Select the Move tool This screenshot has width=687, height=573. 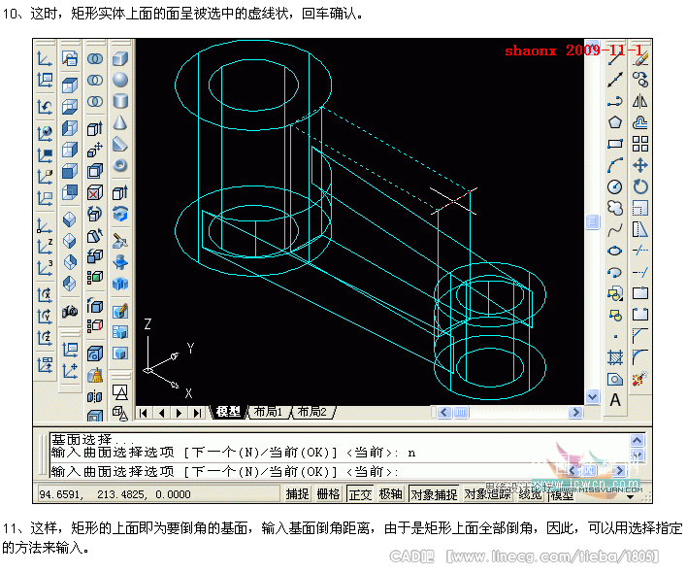click(x=640, y=165)
